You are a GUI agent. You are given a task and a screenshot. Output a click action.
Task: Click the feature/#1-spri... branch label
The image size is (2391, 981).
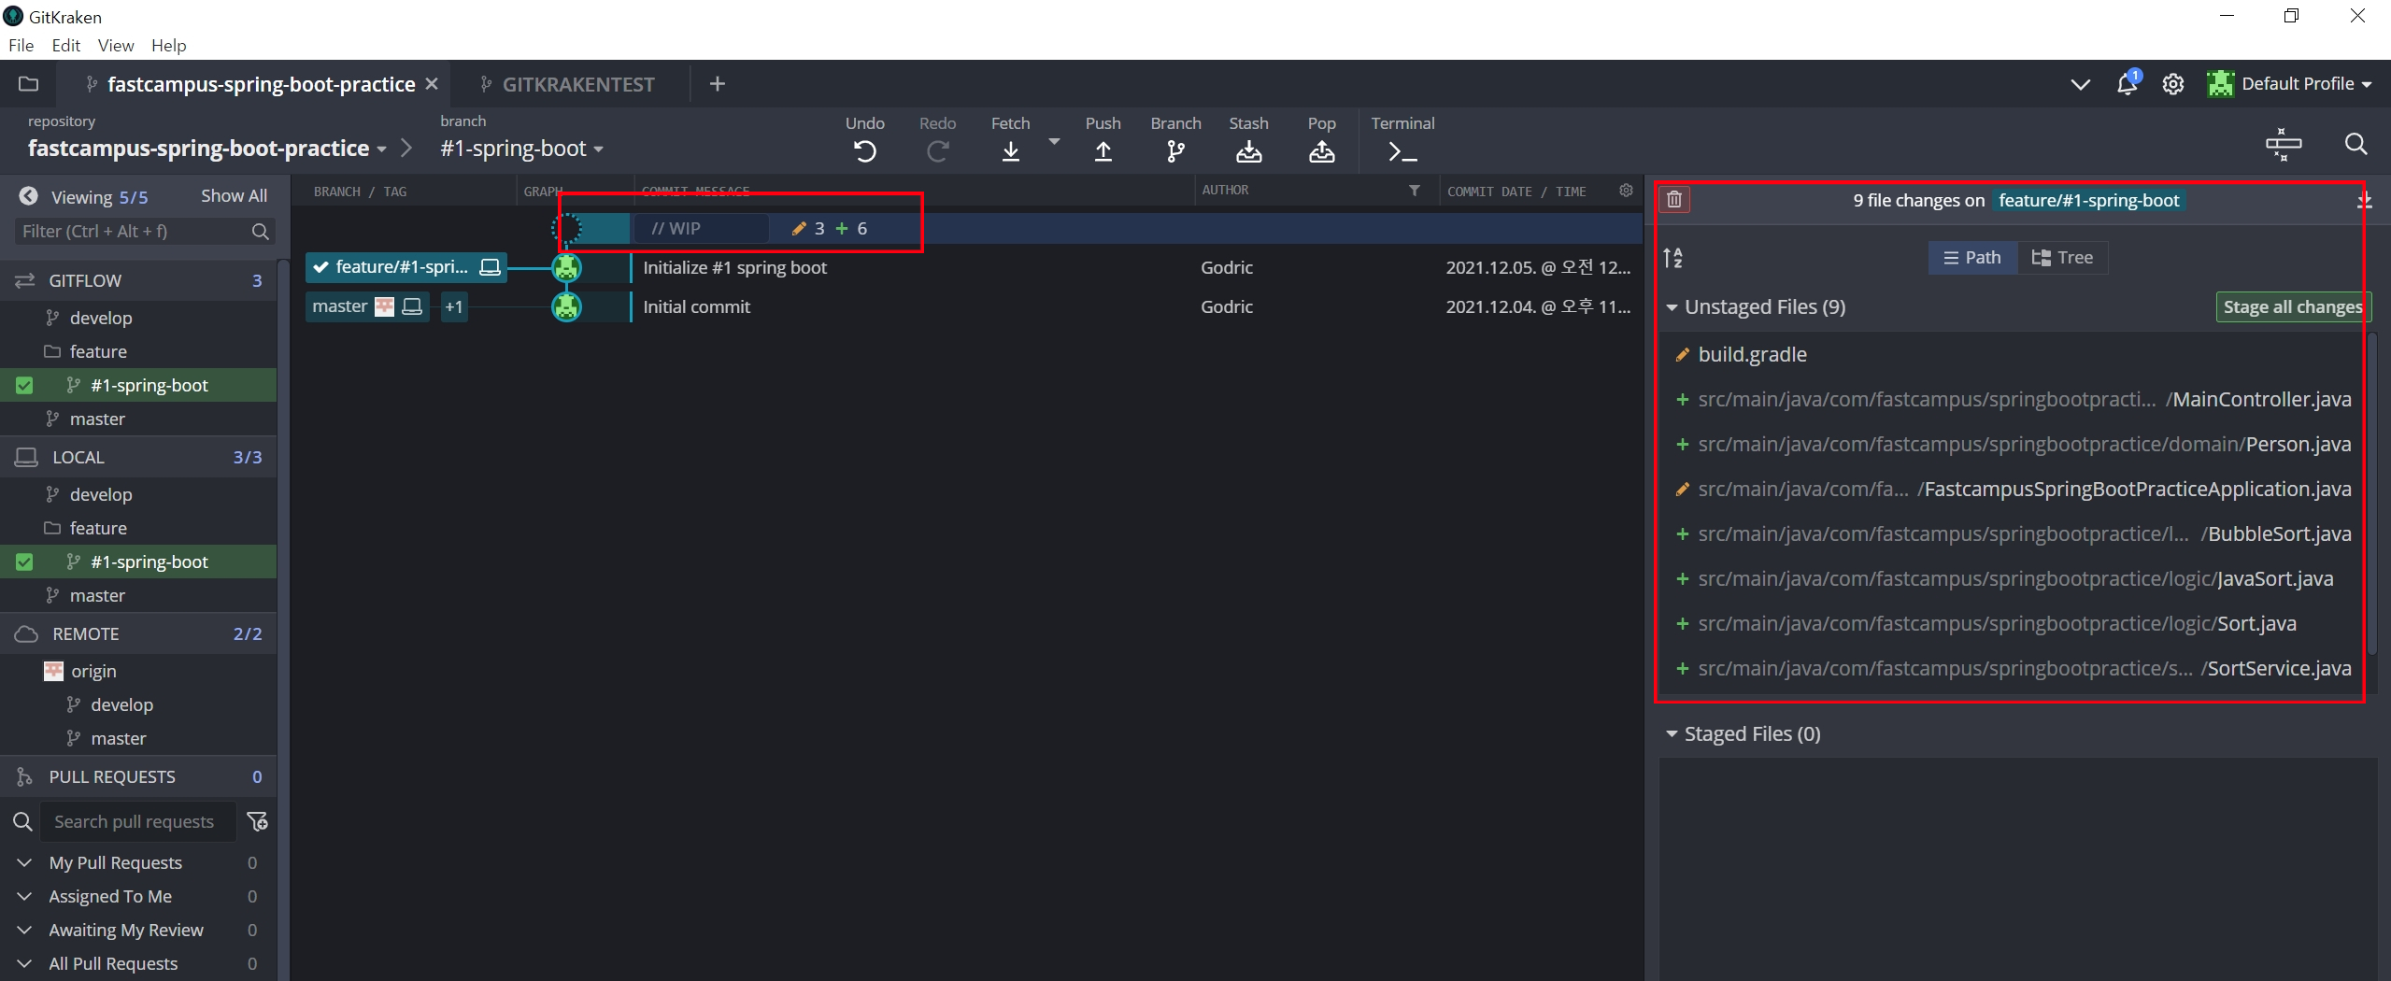click(406, 267)
